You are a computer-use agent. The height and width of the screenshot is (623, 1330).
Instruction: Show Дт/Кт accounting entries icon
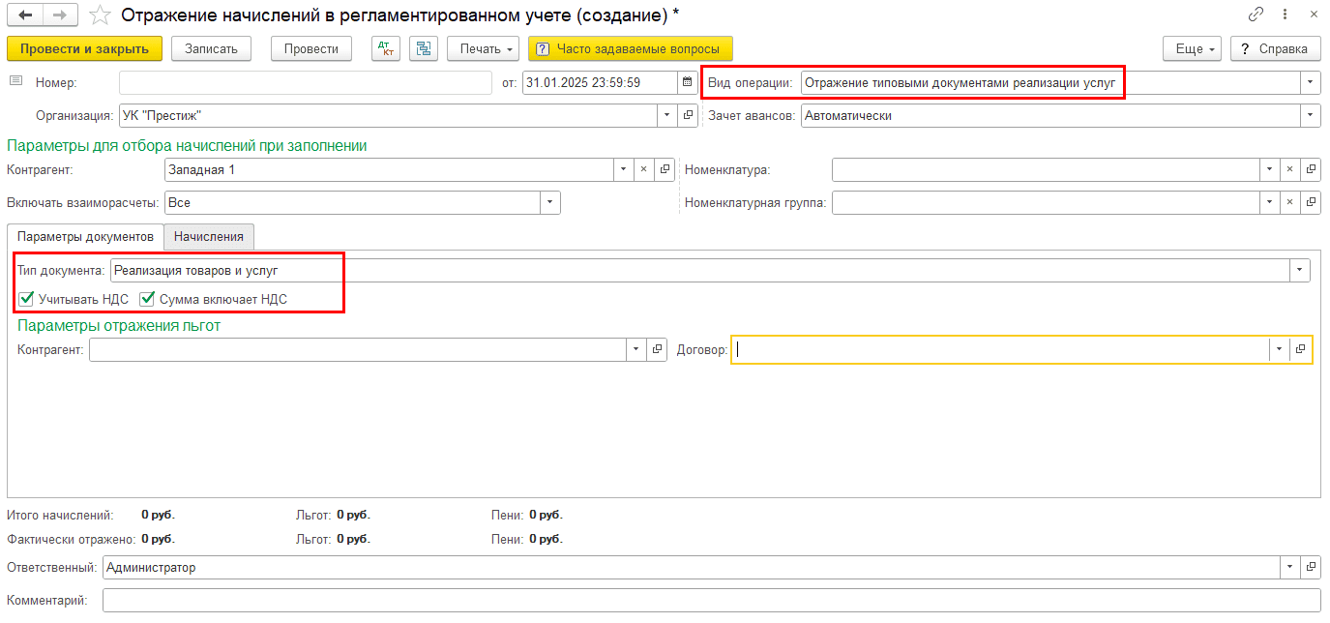click(x=386, y=49)
